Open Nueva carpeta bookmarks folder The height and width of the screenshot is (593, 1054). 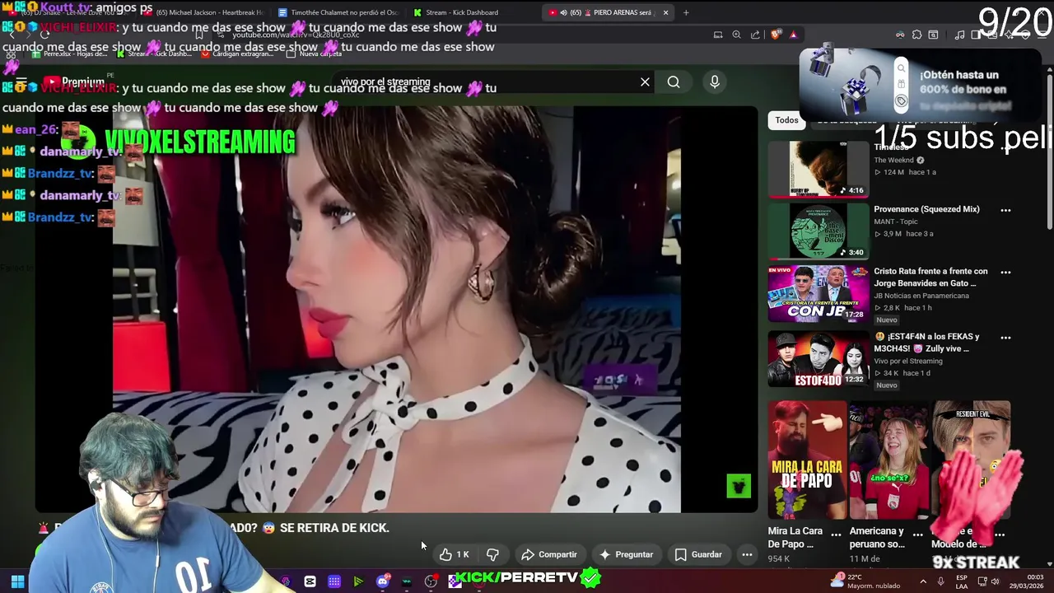tap(314, 54)
